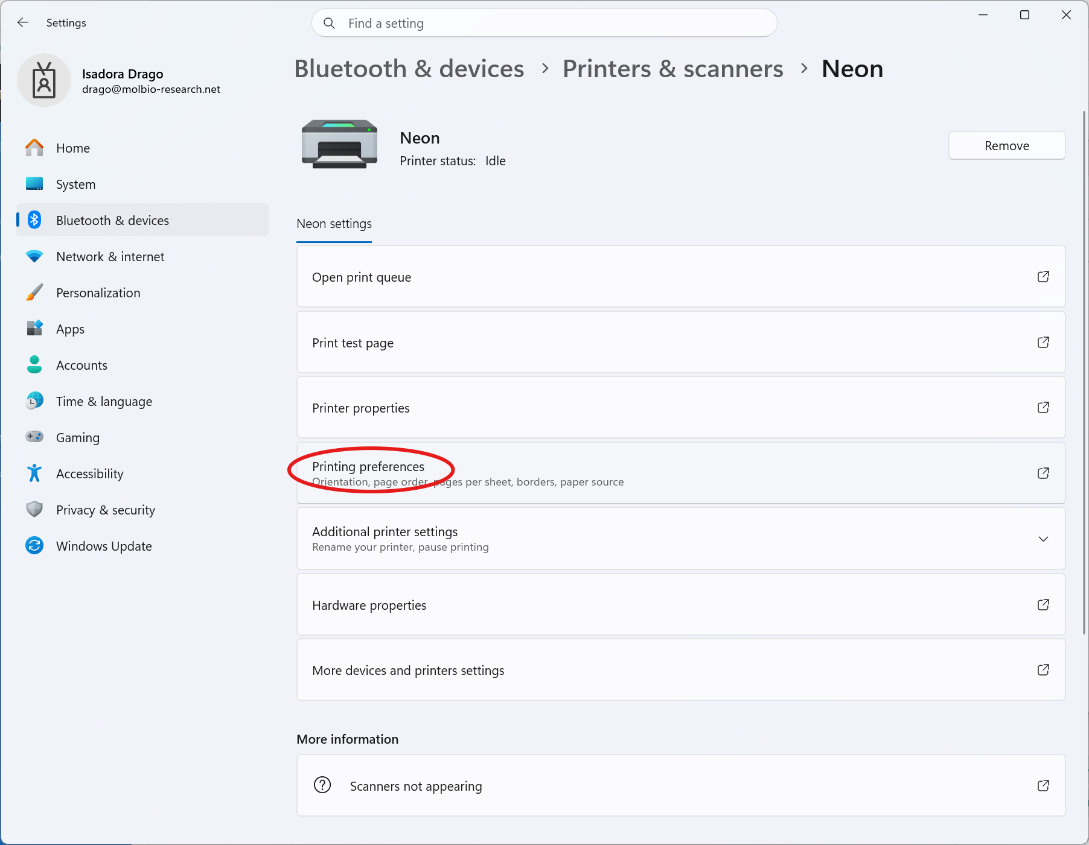Select Bluetooth & devices in sidebar
The image size is (1089, 845).
pos(142,220)
